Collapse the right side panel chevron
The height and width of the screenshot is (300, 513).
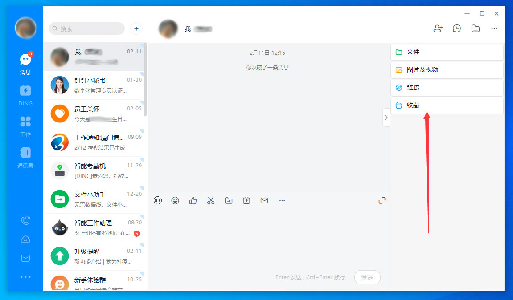386,117
